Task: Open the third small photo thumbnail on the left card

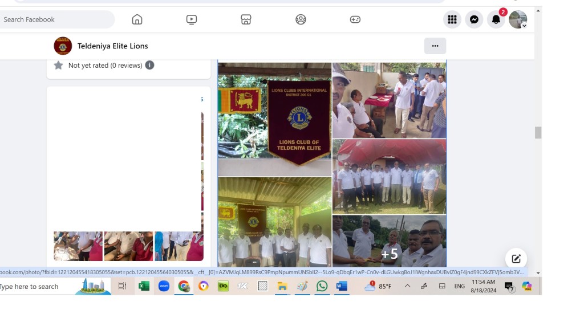Action: (x=179, y=246)
